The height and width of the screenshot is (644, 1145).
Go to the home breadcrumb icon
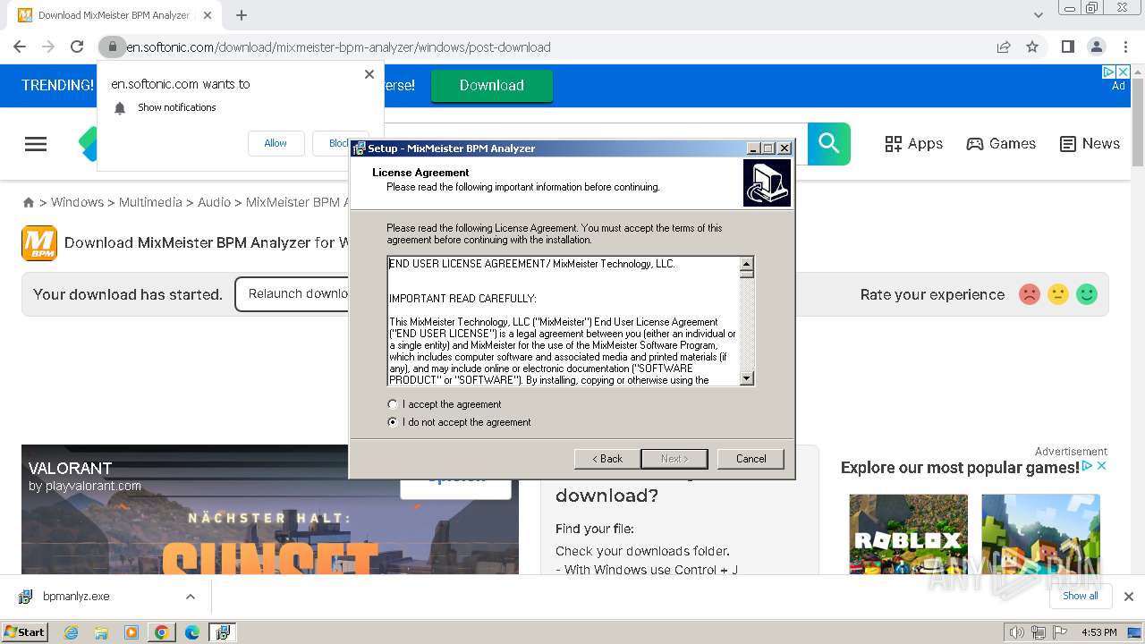pos(29,203)
